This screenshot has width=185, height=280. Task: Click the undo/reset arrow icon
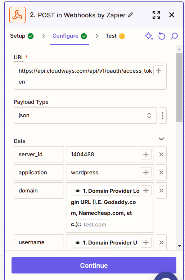(x=162, y=36)
